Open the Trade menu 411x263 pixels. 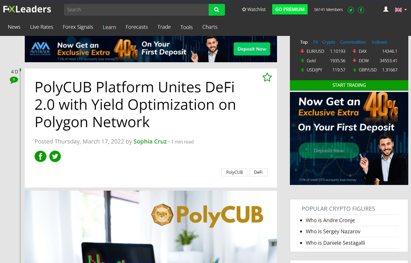tap(164, 27)
